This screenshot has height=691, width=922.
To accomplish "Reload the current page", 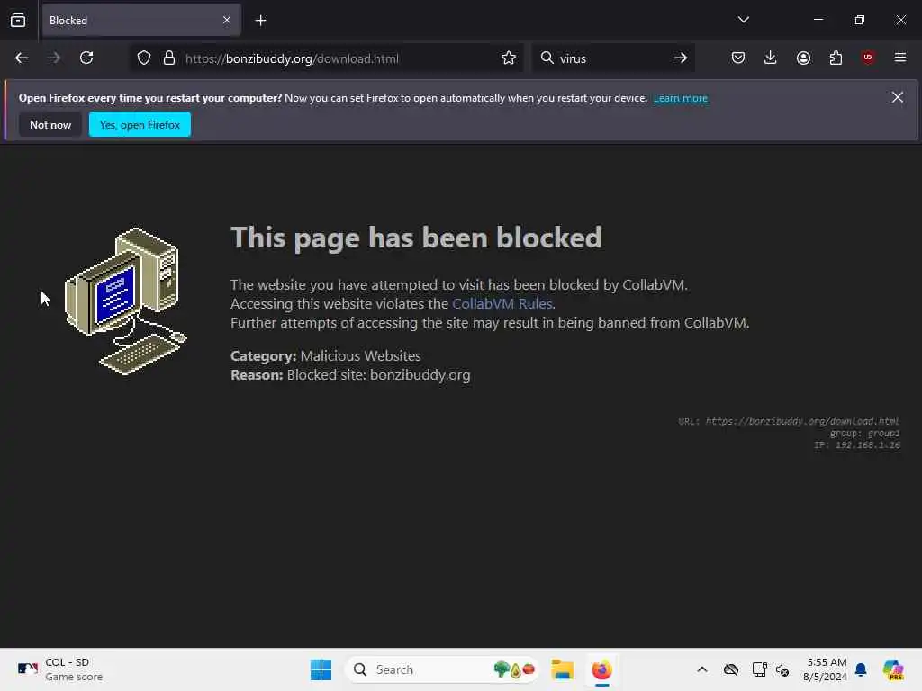I will [x=86, y=58].
